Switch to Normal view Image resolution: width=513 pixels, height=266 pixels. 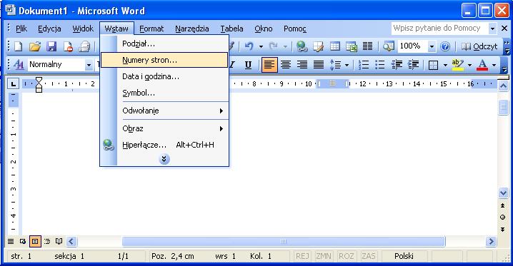tap(11, 242)
